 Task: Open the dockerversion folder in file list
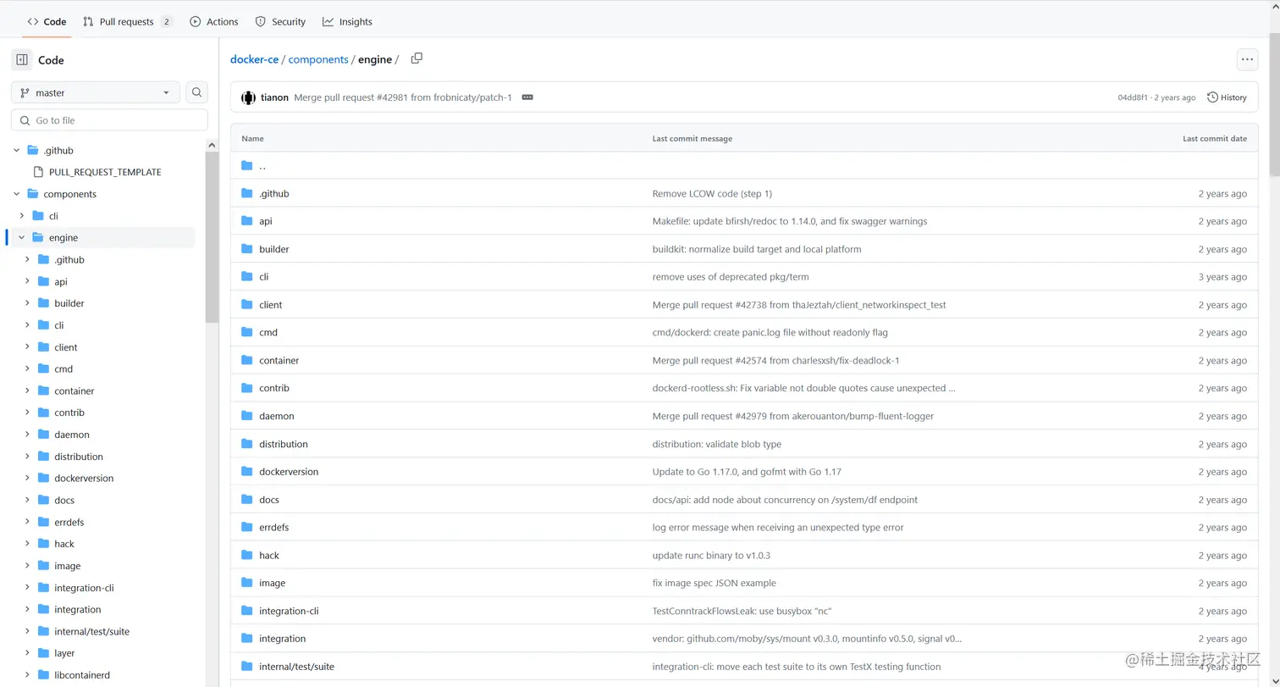pos(289,472)
